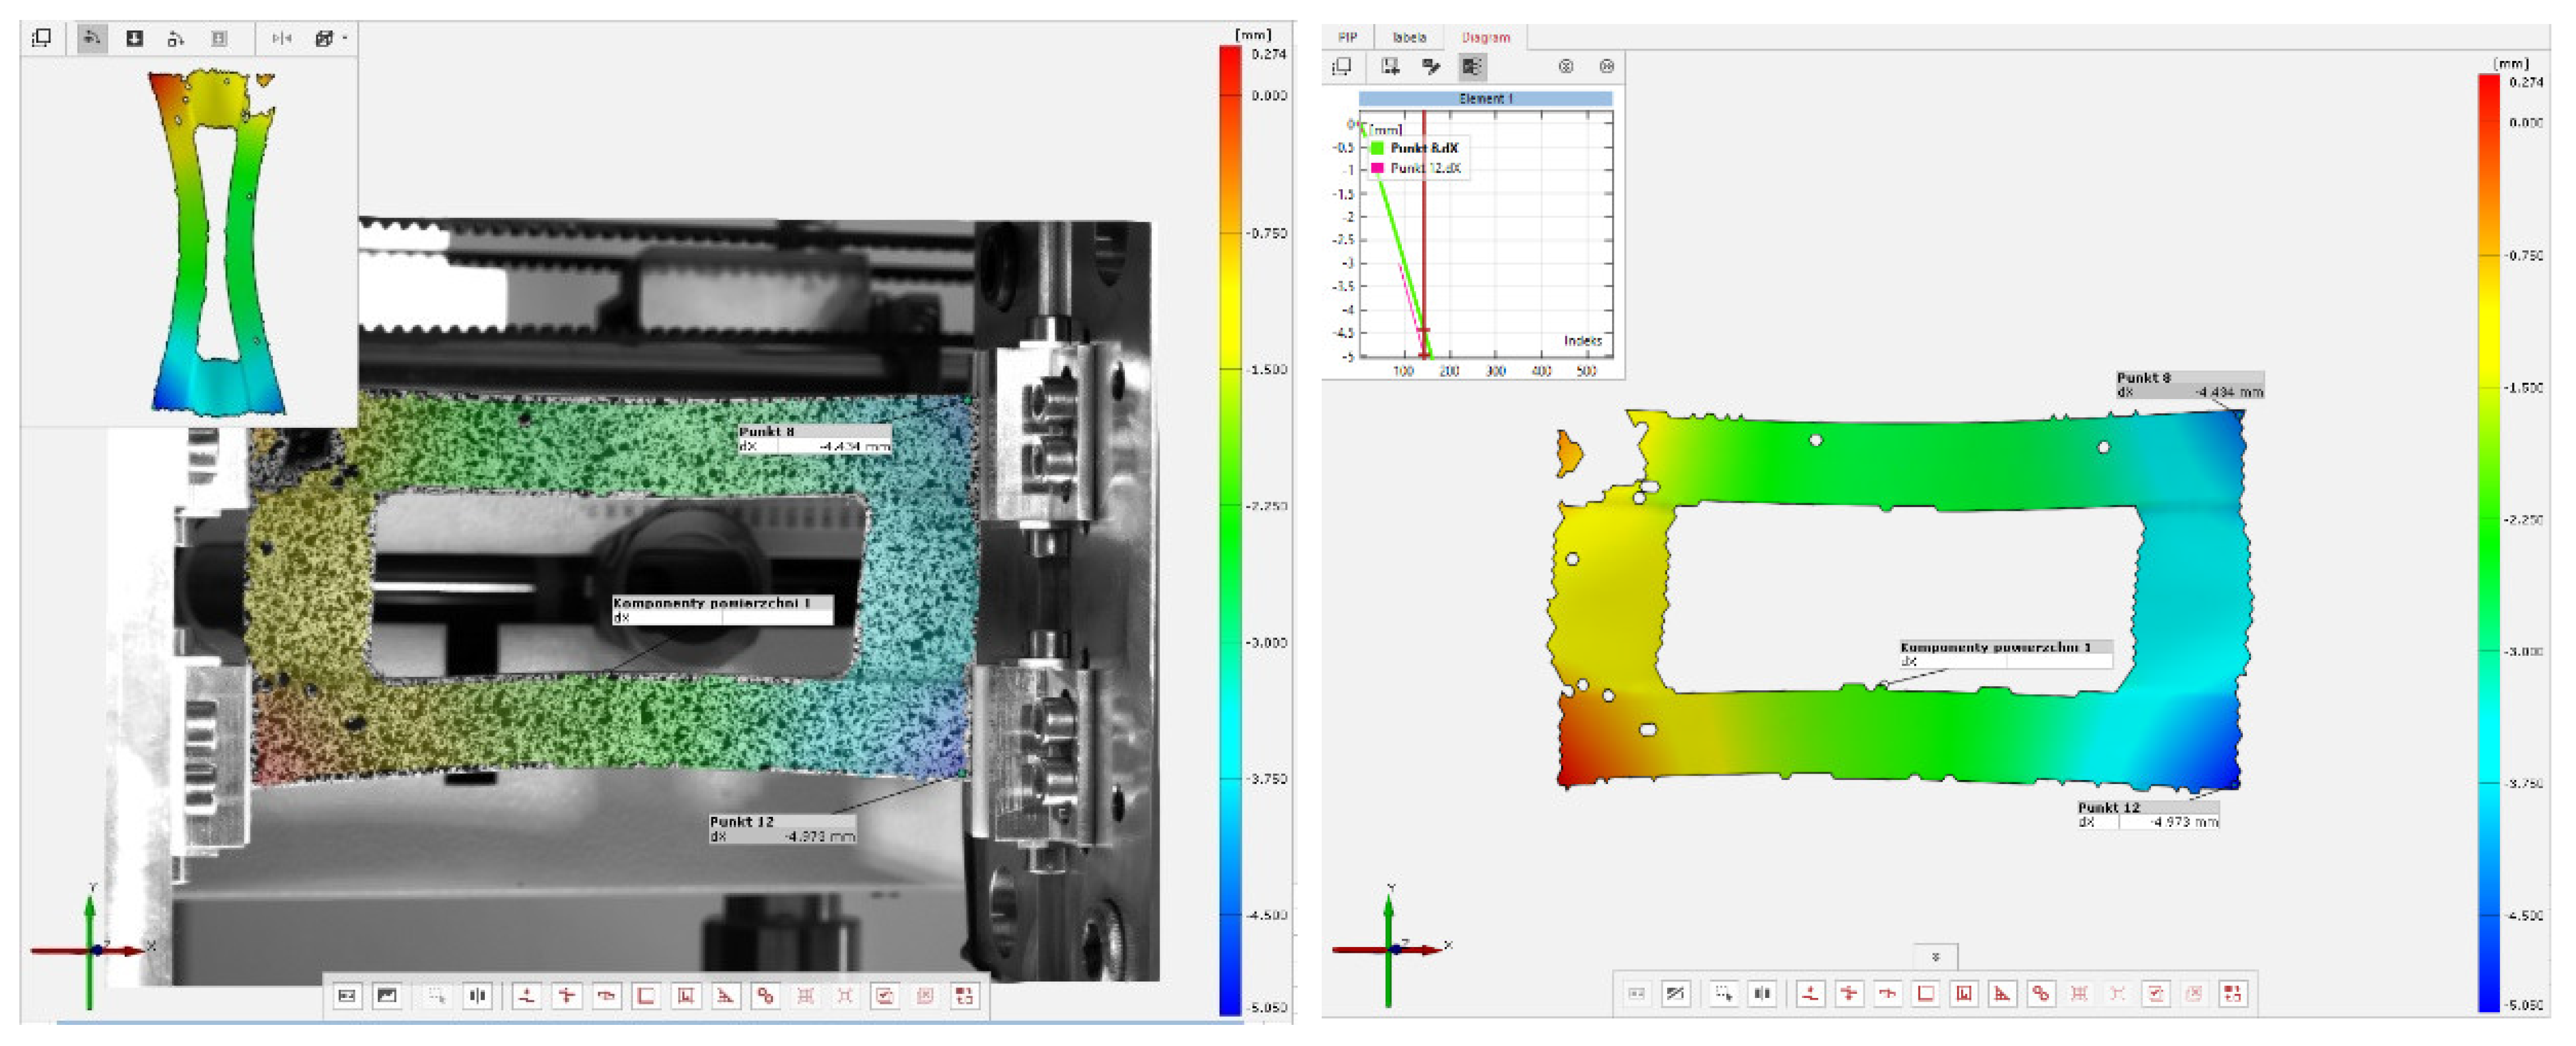Click the red vertical index marker in the diagram
2576x1046 pixels.
point(1423,240)
